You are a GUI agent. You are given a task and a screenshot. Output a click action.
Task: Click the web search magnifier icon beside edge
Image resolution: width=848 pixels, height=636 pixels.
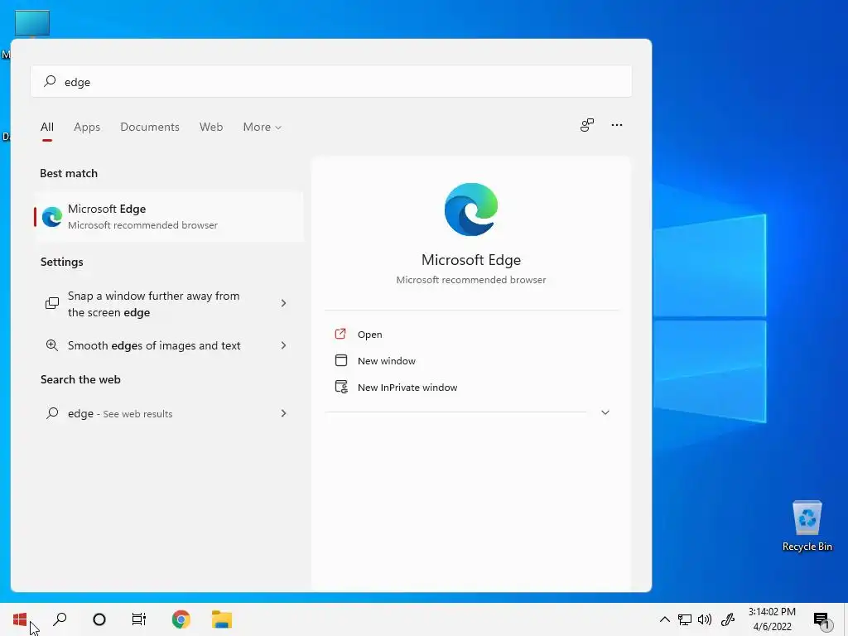coord(52,413)
